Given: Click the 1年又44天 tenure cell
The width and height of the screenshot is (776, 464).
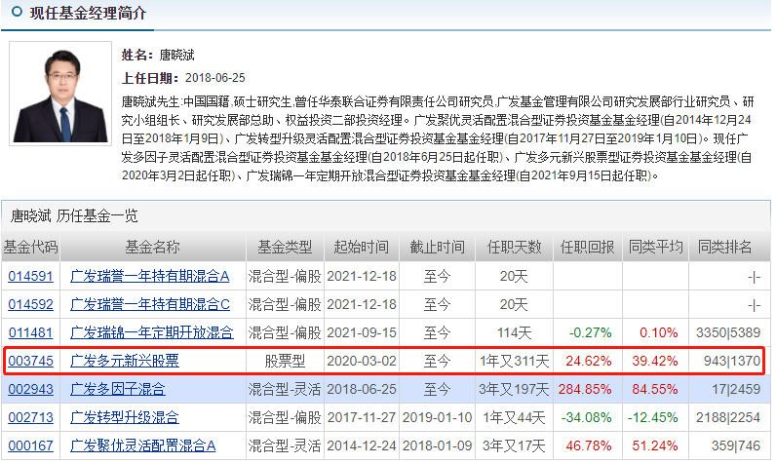Looking at the screenshot, I should point(514,417).
